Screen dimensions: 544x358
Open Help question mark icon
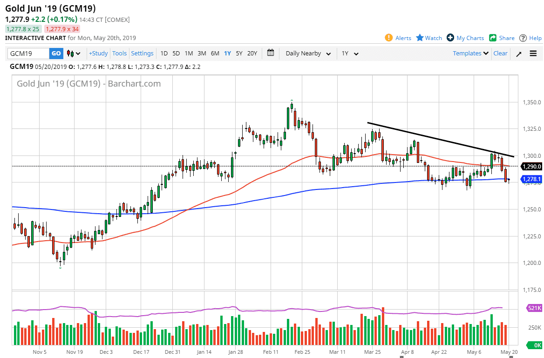coord(523,38)
